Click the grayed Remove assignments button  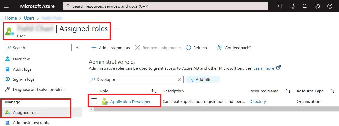(x=158, y=48)
